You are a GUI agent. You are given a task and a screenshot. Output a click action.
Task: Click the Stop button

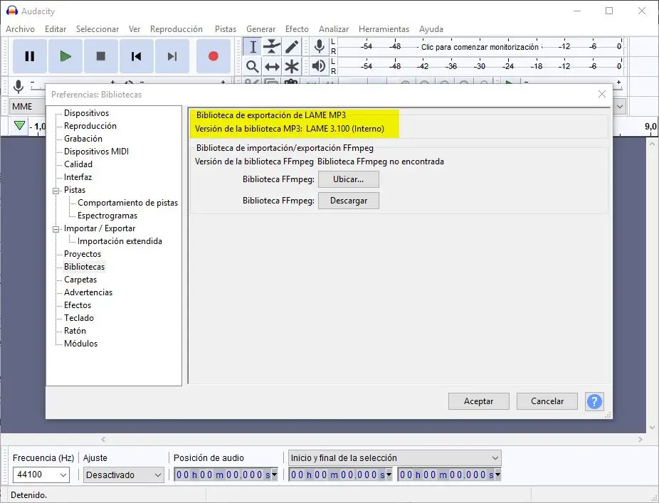click(x=101, y=56)
